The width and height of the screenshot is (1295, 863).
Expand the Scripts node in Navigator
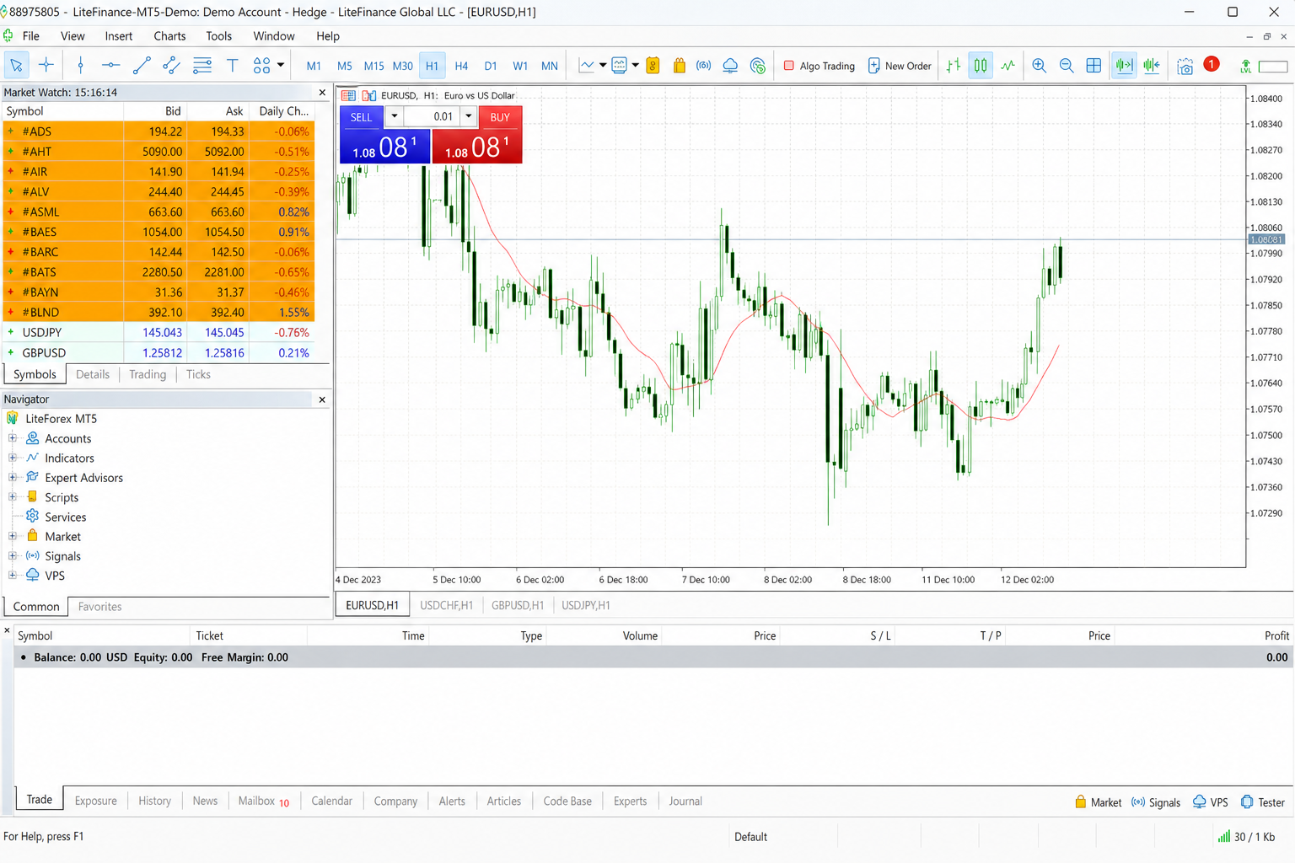(13, 497)
